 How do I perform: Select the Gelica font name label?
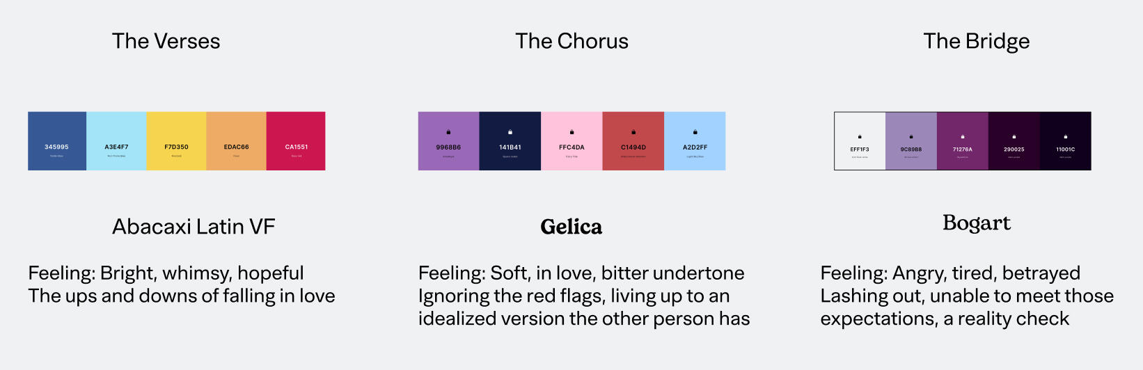(x=571, y=227)
